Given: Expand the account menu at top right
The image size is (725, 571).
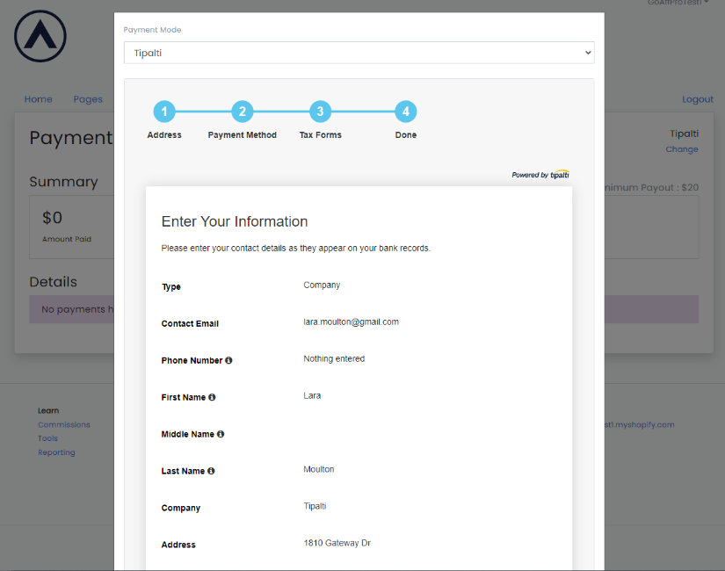Looking at the screenshot, I should [678, 3].
